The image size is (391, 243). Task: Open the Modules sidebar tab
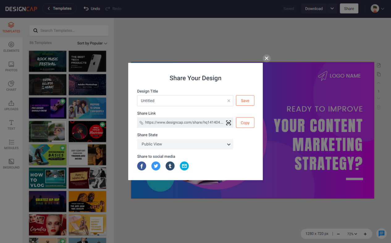(x=11, y=144)
